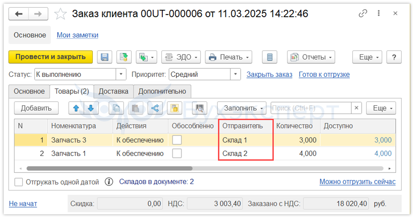Click the Закрыть заказ link

click(x=269, y=75)
